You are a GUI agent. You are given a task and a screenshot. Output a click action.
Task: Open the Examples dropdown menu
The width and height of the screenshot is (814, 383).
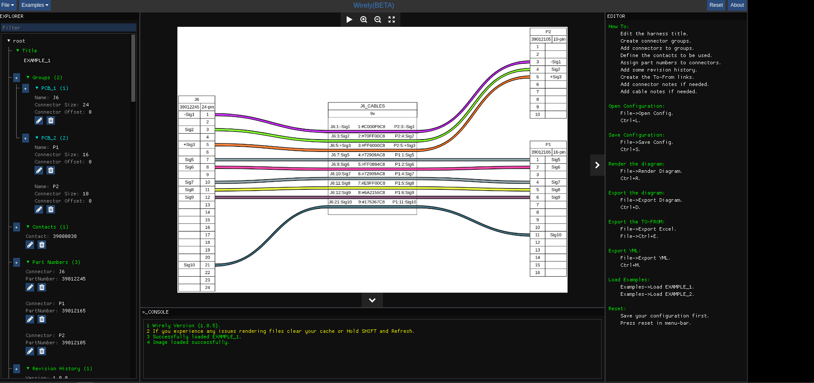(x=35, y=5)
